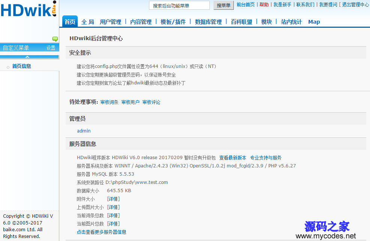The height and width of the screenshot is (241, 370).
Task: Click the 审核用户 link
Action: [x=130, y=102]
